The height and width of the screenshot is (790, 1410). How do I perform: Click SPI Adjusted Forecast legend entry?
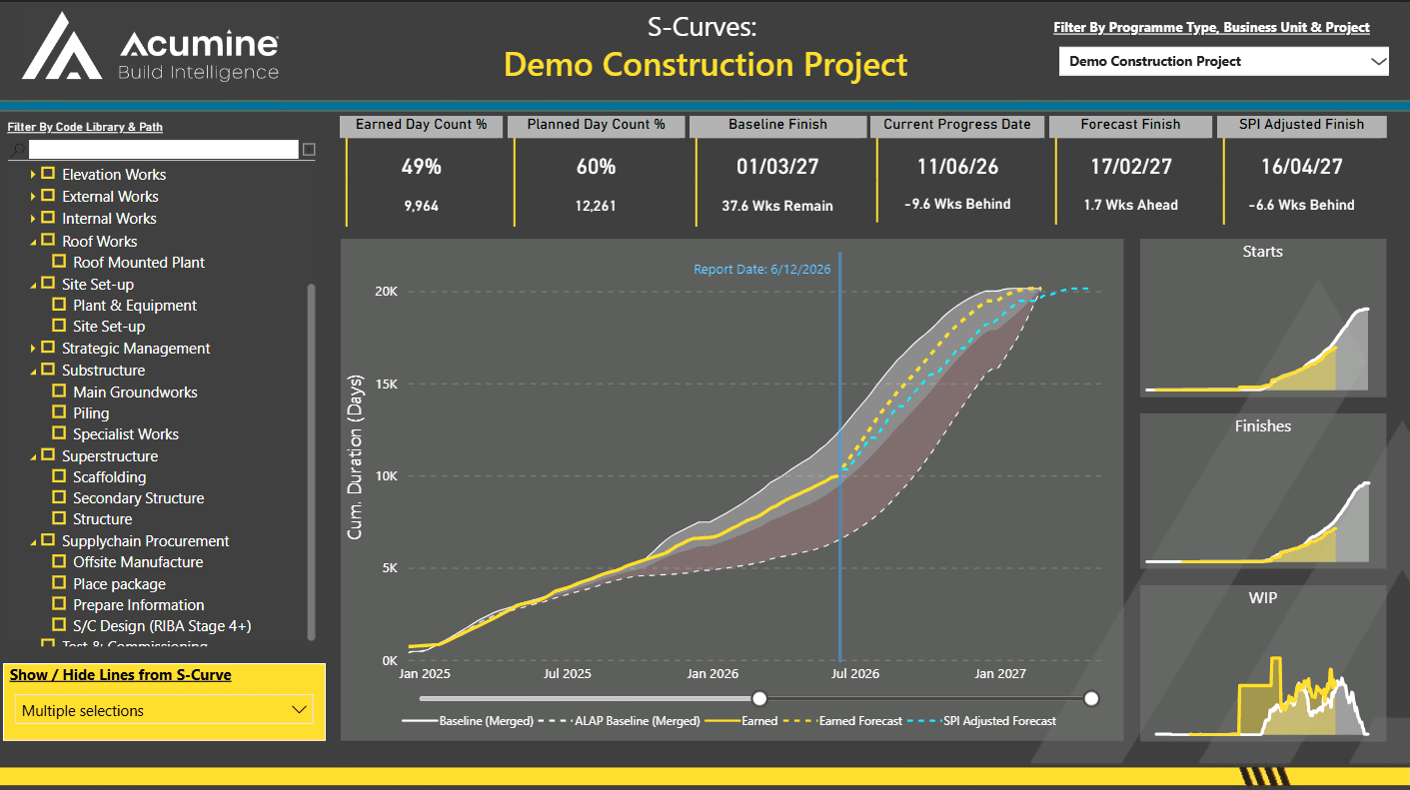982,720
